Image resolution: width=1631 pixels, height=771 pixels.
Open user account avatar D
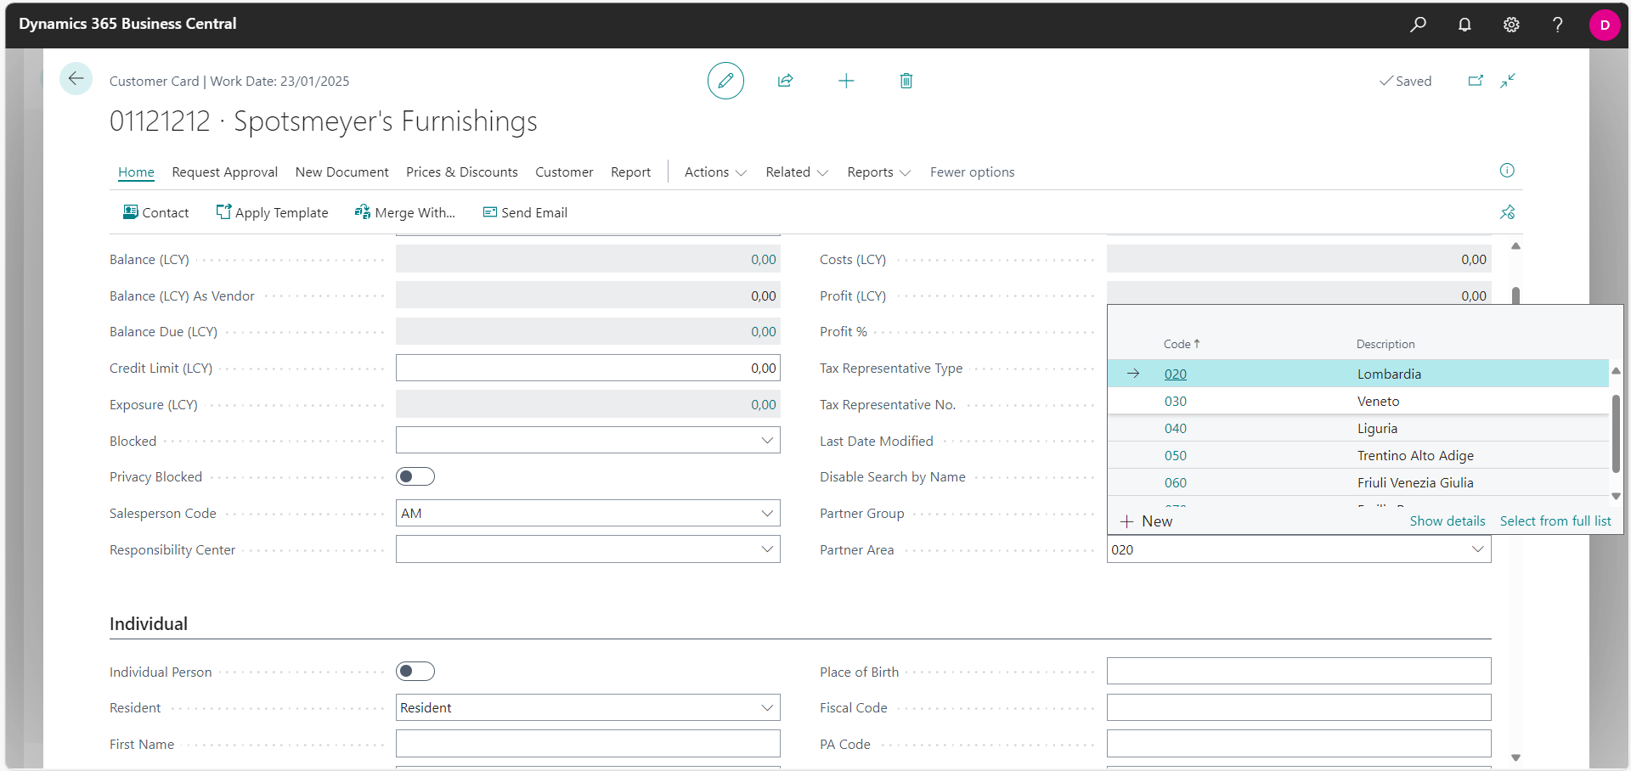(1605, 25)
